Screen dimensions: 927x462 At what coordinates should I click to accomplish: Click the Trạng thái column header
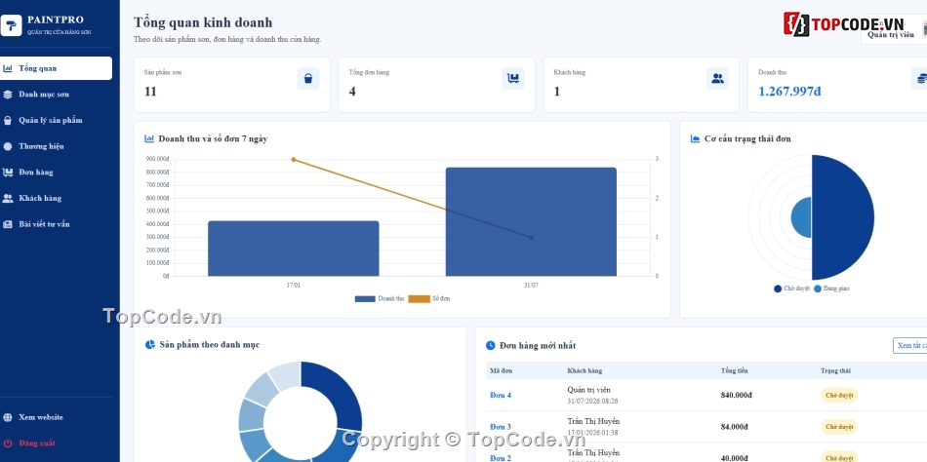click(x=835, y=371)
